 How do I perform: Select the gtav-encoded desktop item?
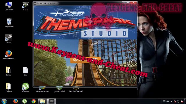point(59,90)
